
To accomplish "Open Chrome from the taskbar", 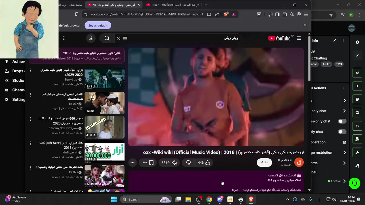I will click(x=209, y=199).
